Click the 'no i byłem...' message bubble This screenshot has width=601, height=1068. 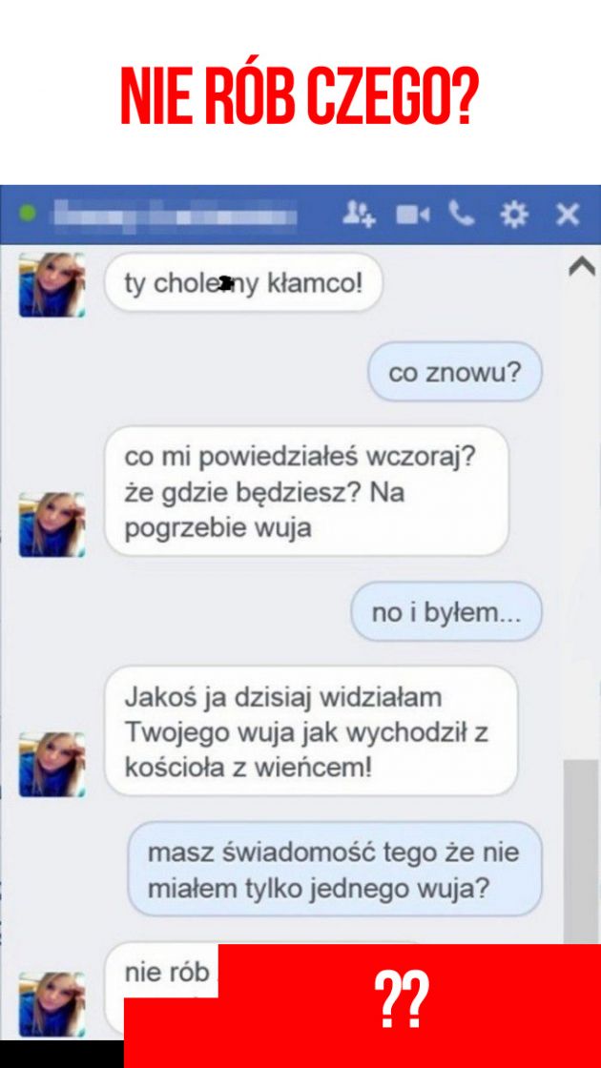click(446, 612)
